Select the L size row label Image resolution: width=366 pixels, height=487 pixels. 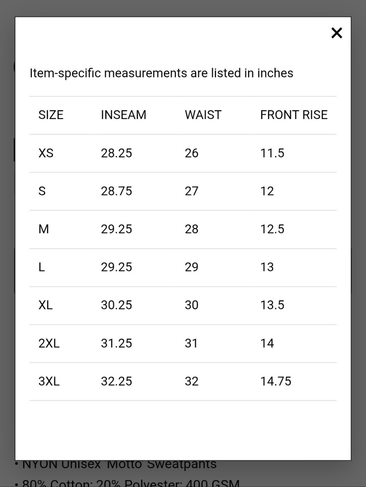(42, 267)
